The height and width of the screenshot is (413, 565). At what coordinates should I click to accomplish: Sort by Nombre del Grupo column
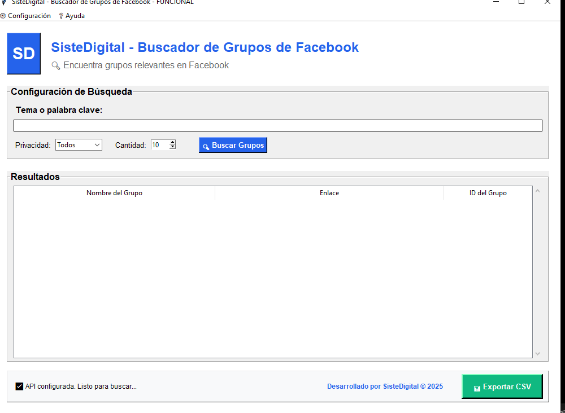pos(114,193)
